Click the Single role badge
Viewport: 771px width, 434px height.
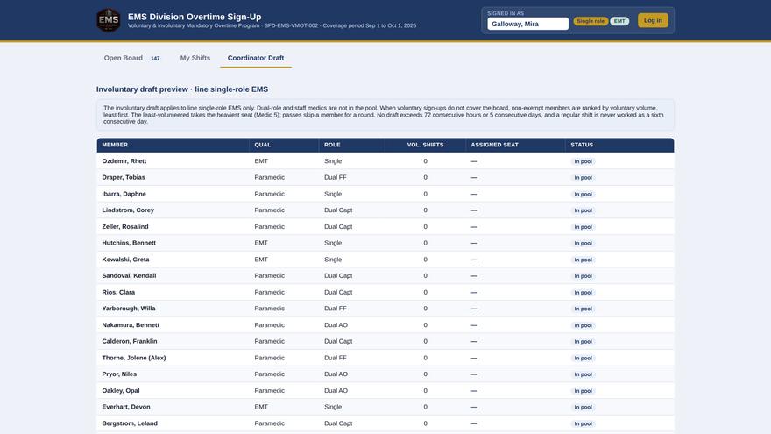tap(591, 21)
